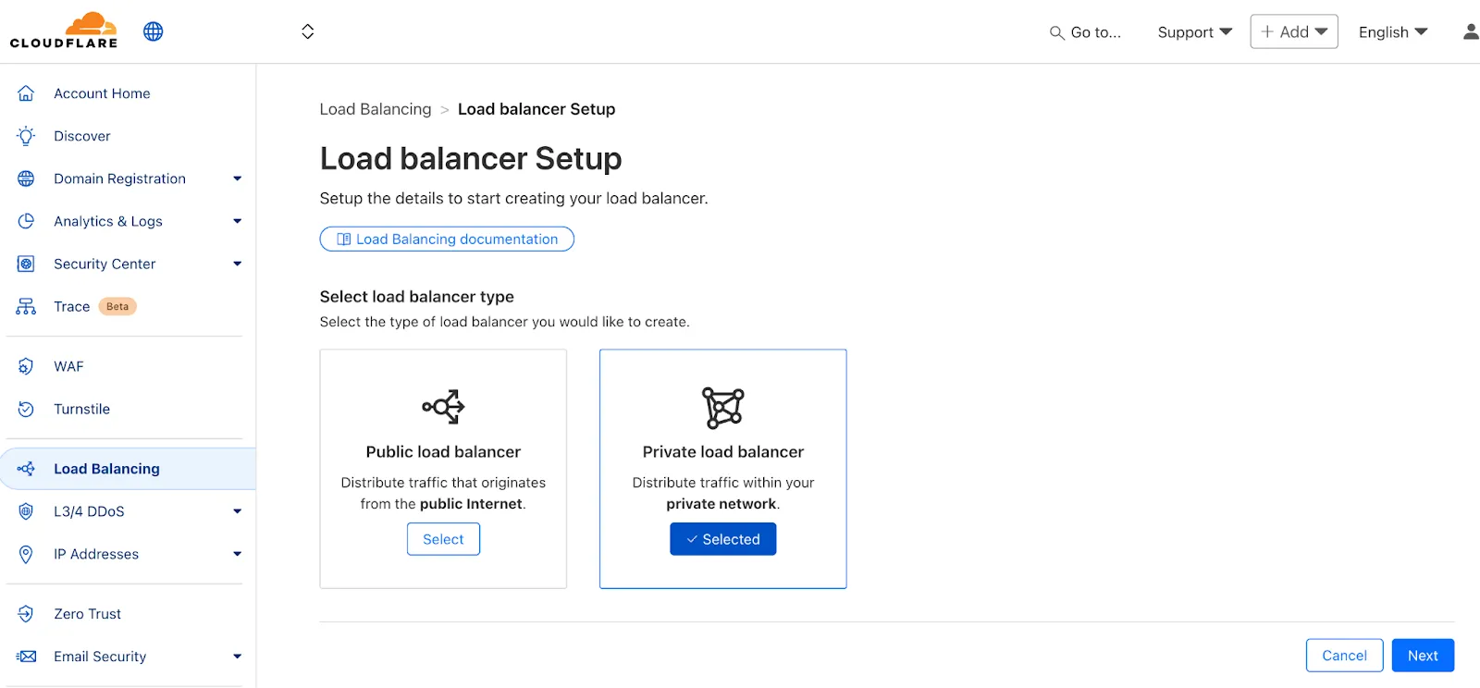
Task: Open the Support dropdown menu
Action: 1194,32
